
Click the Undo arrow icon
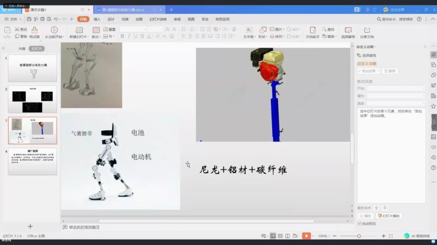[56, 19]
